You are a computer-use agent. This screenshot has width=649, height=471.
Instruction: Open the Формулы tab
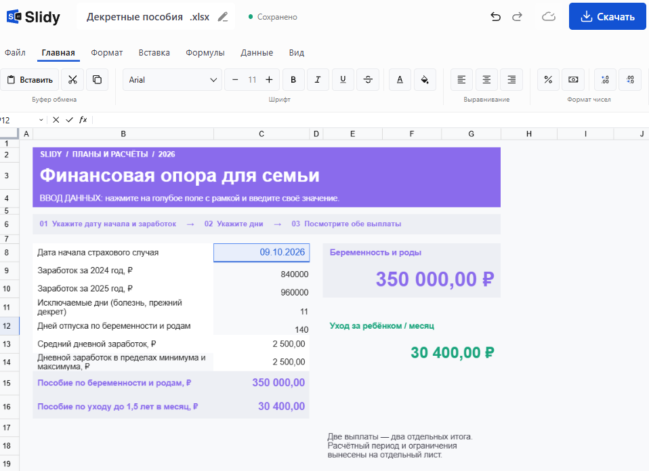205,53
